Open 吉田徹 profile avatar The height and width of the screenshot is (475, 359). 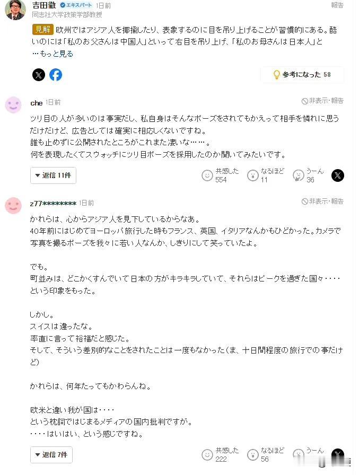click(15, 10)
